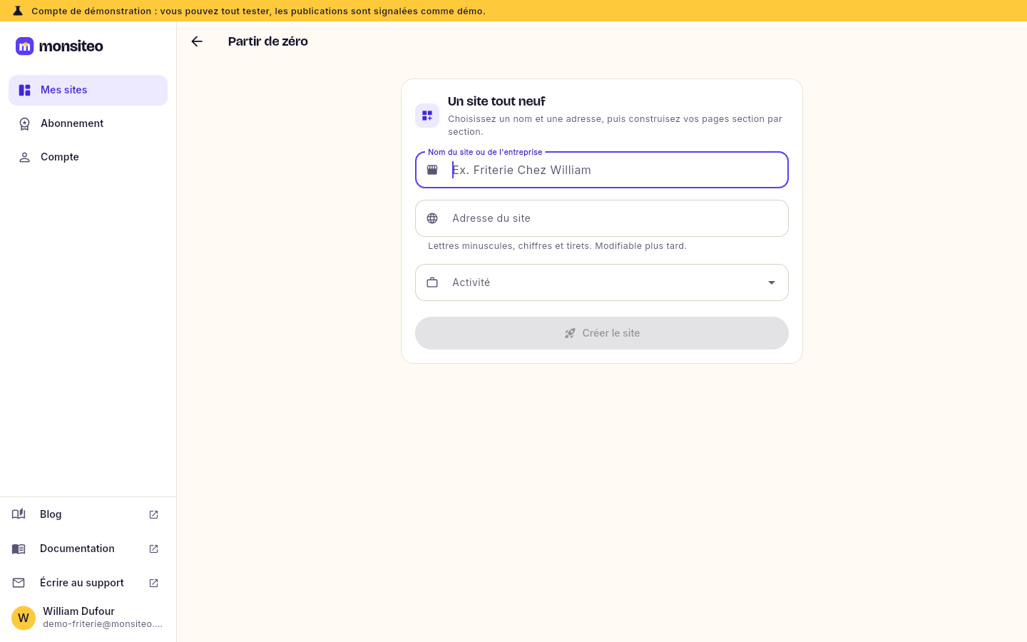The width and height of the screenshot is (1027, 642).
Task: Click the envelope icon for support
Action: click(x=19, y=583)
